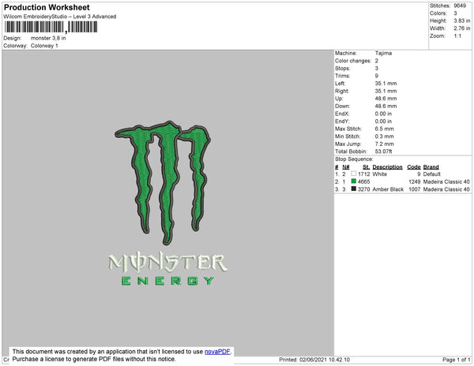The image size is (474, 366).
Task: Click the 'Brand' column header
Action: coord(431,167)
